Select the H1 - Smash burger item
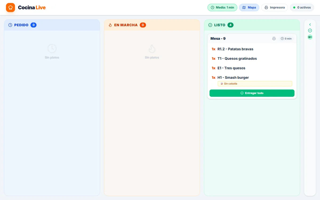Viewport: 320px width, 200px height. coord(252,78)
